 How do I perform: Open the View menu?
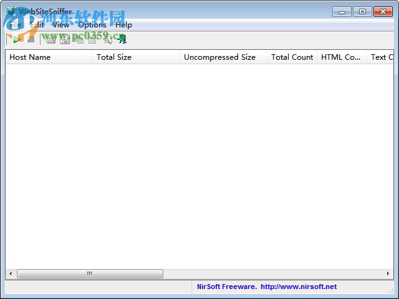pos(61,25)
